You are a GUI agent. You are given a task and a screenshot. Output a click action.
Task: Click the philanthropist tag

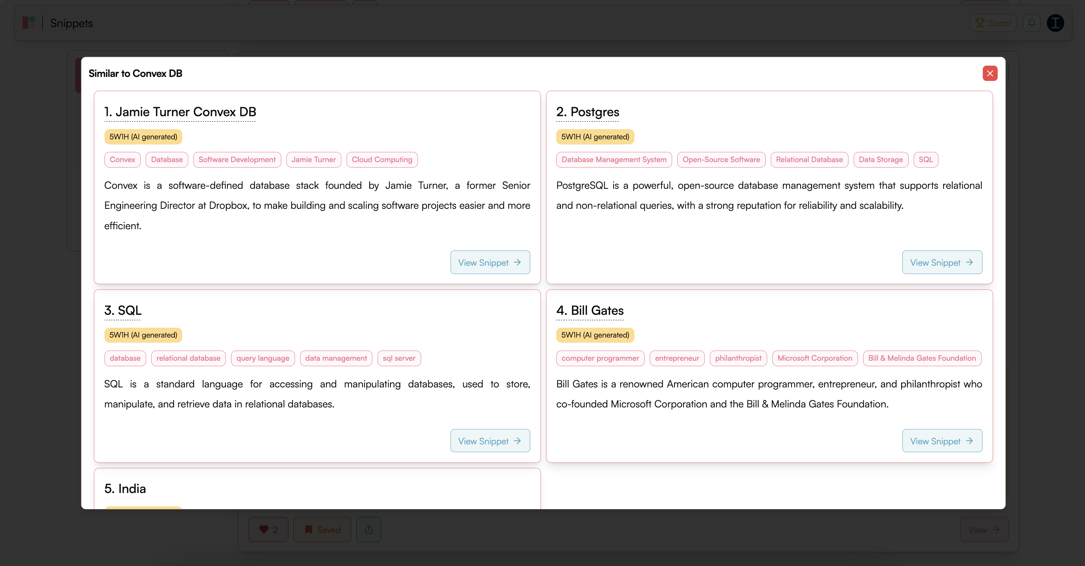pos(738,358)
